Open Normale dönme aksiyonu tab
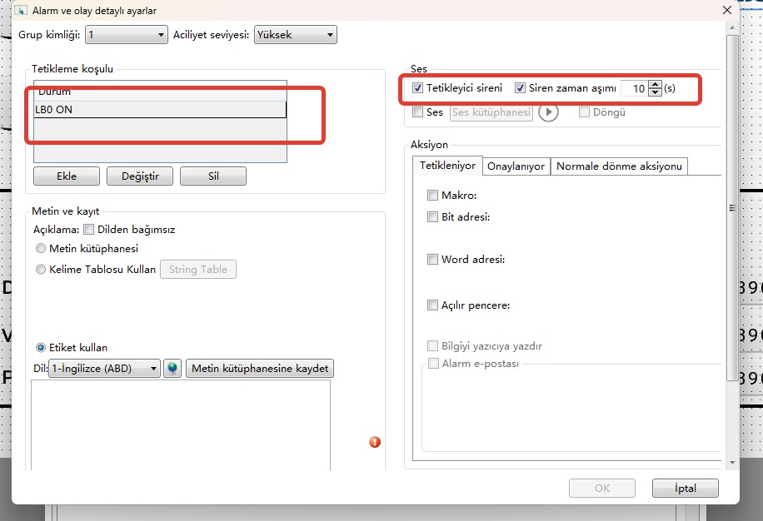The width and height of the screenshot is (763, 521). coord(619,166)
